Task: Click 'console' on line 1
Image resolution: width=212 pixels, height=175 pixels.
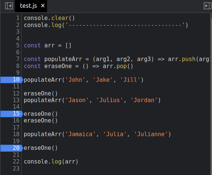Action: tap(36, 18)
